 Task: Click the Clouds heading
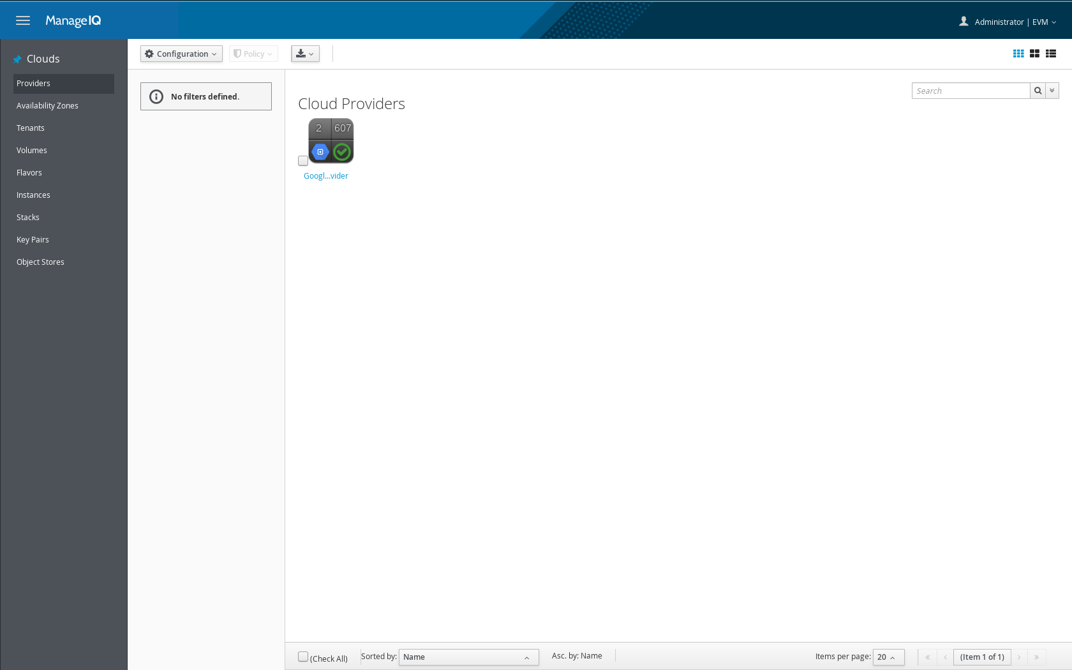tap(43, 59)
